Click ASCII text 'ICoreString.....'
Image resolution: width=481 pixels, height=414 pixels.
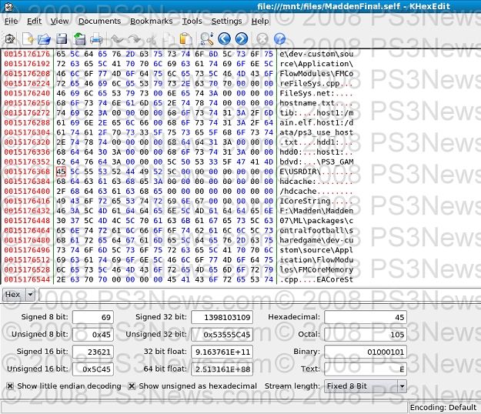click(316, 201)
